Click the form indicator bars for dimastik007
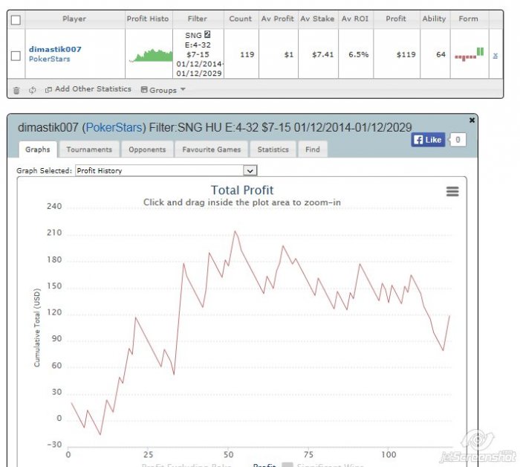The height and width of the screenshot is (467, 520). tap(469, 54)
